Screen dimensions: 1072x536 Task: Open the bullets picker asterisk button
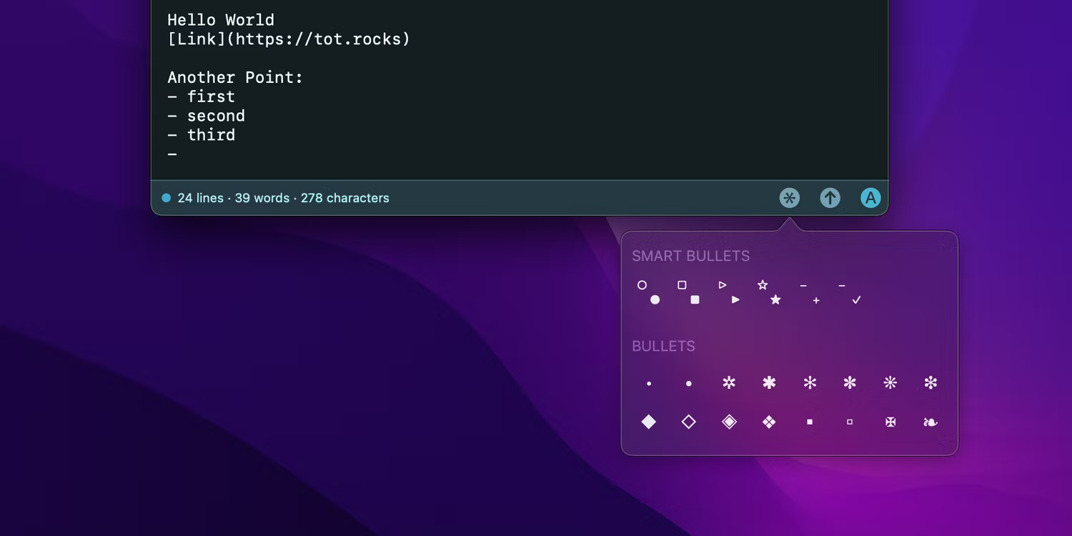pyautogui.click(x=789, y=198)
